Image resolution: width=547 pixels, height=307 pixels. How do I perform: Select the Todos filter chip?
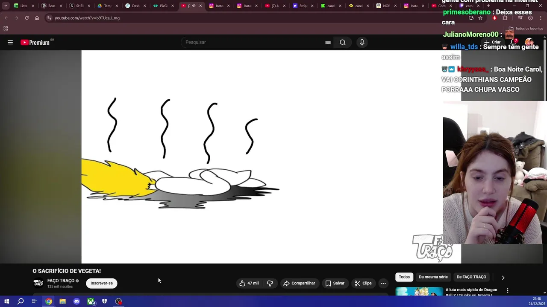click(x=404, y=277)
